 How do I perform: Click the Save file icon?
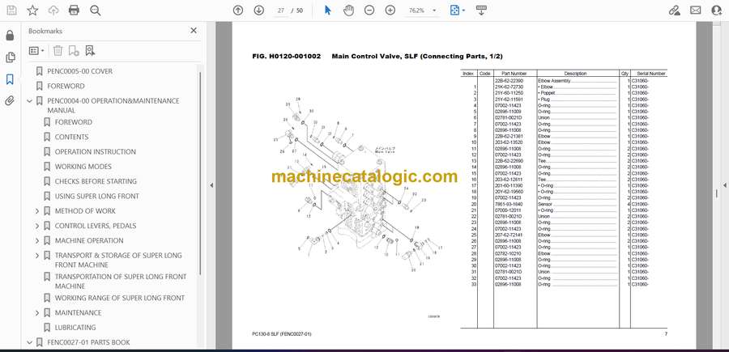coord(11,11)
